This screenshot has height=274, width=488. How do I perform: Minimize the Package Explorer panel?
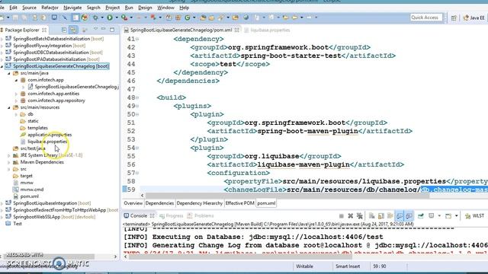coord(104,30)
